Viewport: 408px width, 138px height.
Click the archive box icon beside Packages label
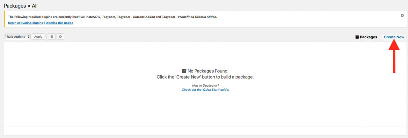coord(357,37)
